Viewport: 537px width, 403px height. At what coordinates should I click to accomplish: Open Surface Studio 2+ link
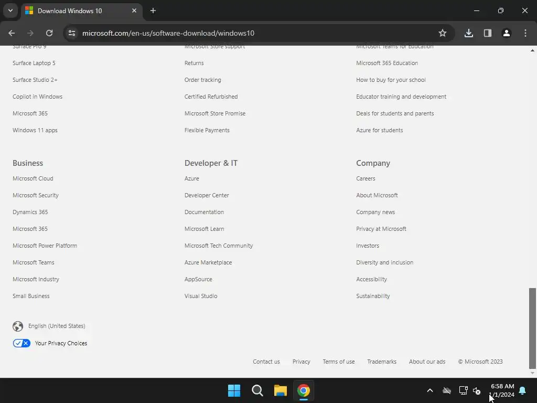35,80
